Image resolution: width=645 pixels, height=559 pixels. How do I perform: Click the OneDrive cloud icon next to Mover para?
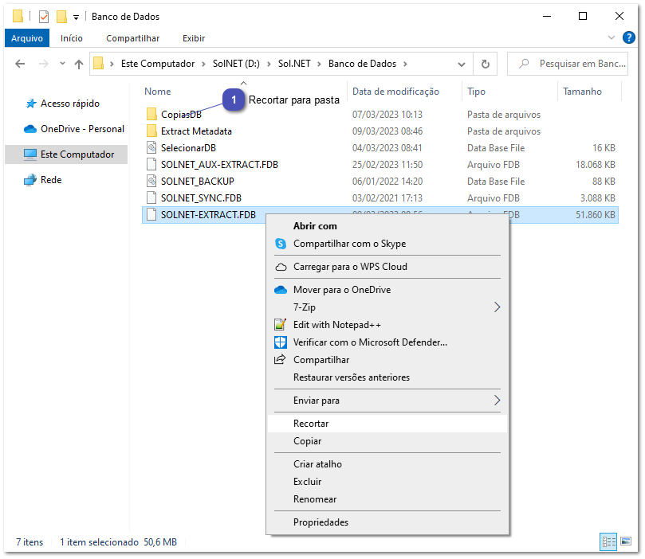pos(282,289)
